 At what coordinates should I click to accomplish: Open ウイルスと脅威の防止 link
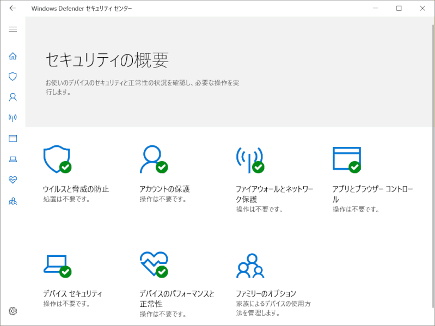click(x=76, y=189)
